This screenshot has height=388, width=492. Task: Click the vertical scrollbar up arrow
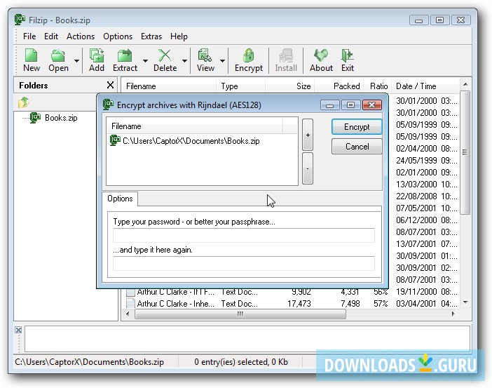465,84
